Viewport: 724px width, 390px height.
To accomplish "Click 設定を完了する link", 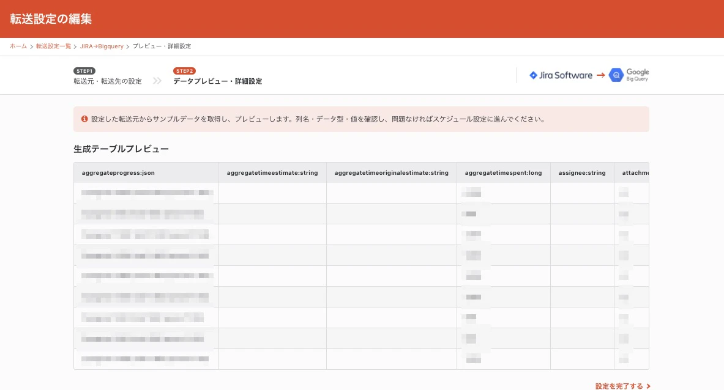I will [619, 386].
